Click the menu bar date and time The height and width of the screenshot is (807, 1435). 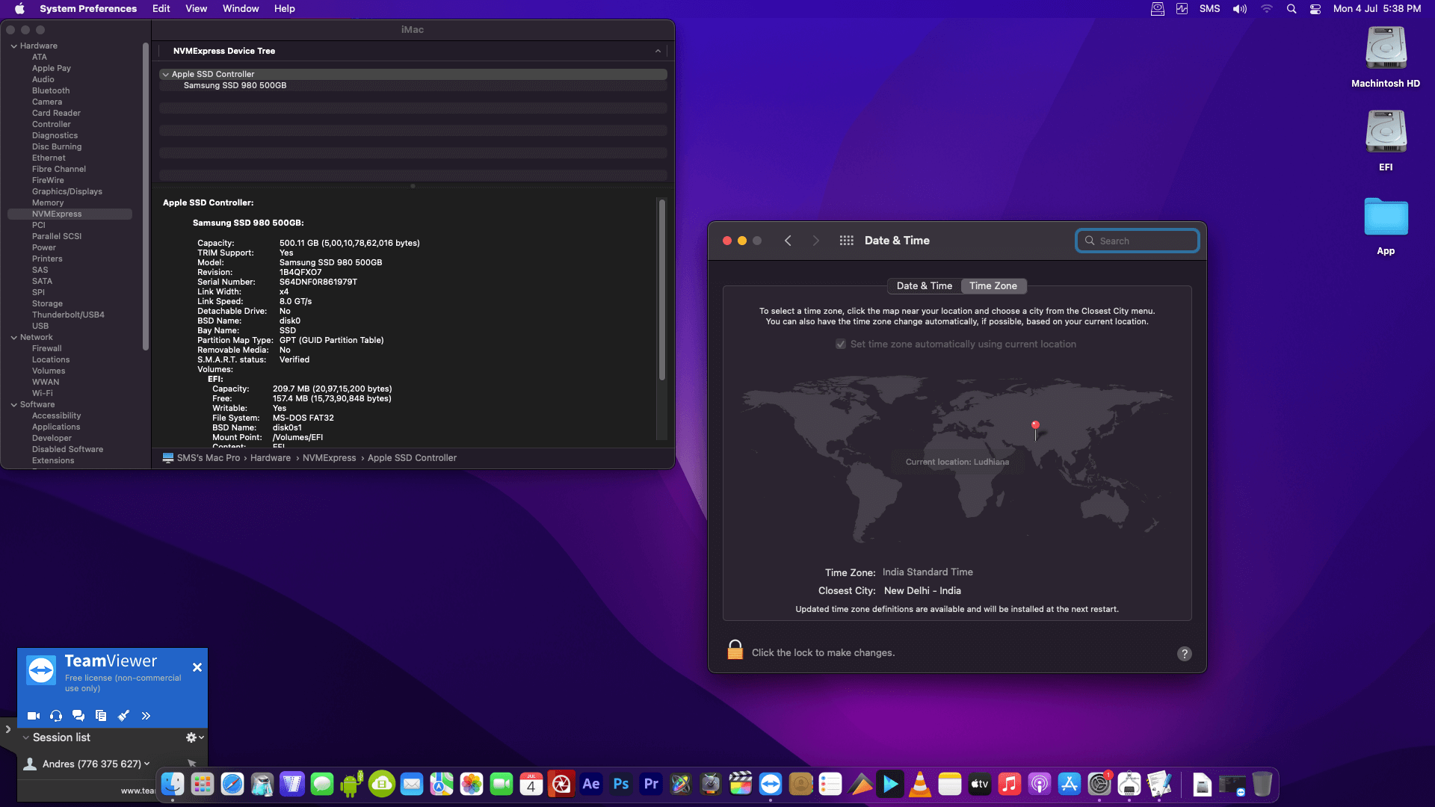pyautogui.click(x=1377, y=9)
